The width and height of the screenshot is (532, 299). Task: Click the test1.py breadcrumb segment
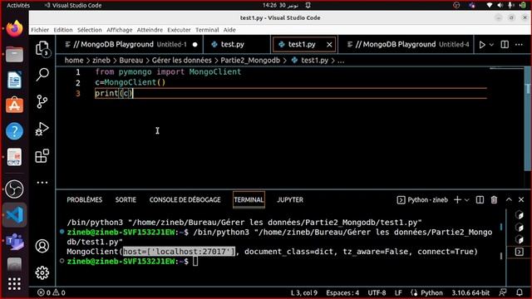pos(310,61)
